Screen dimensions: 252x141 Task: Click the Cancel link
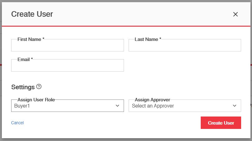[x=17, y=123]
